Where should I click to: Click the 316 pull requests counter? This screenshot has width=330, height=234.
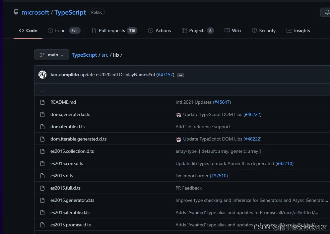click(x=132, y=31)
